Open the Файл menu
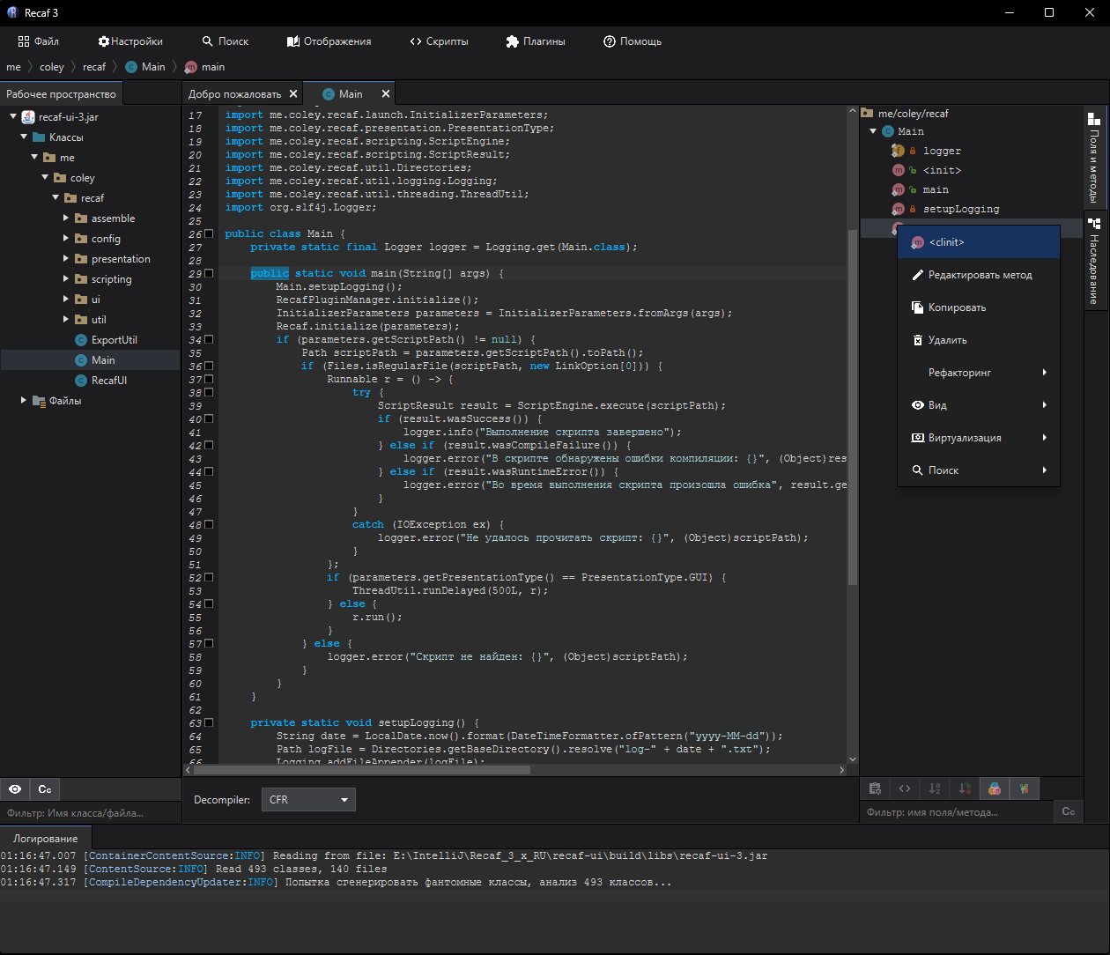The image size is (1110, 955). point(39,41)
